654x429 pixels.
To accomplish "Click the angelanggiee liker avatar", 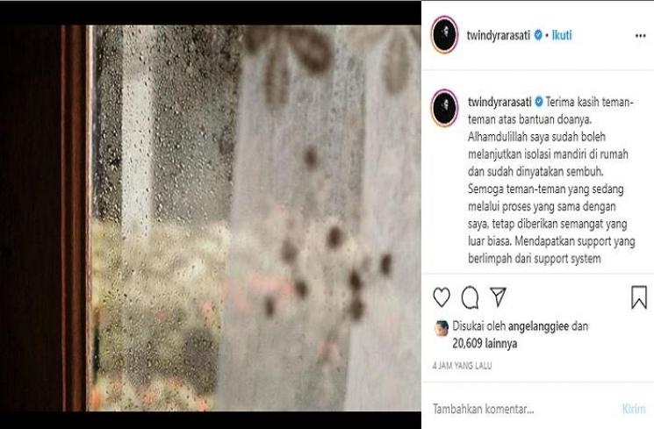I will (x=442, y=328).
